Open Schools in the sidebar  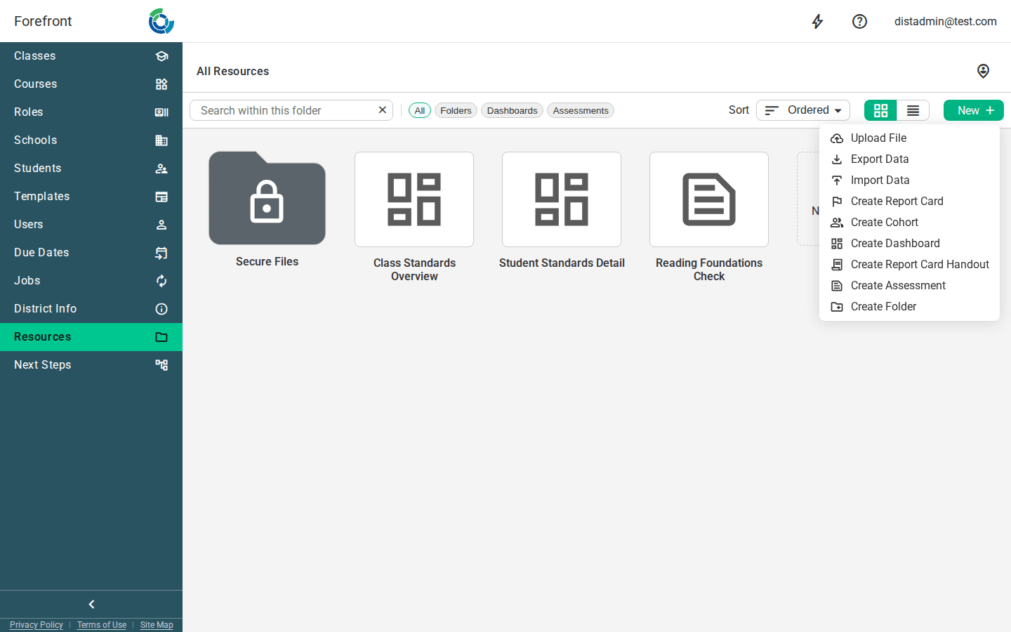[x=91, y=140]
